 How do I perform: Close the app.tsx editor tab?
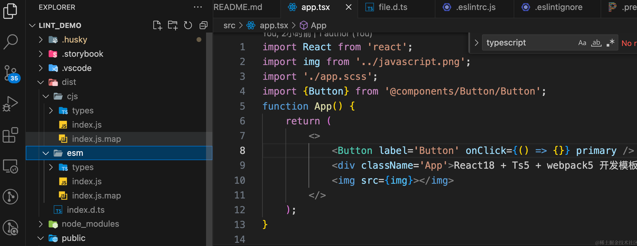349,7
